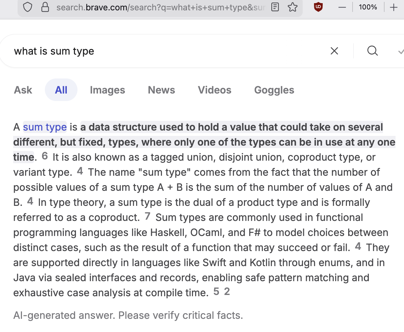The width and height of the screenshot is (404, 332).
Task: Reset zoom by clicking 100% label
Action: (x=368, y=7)
